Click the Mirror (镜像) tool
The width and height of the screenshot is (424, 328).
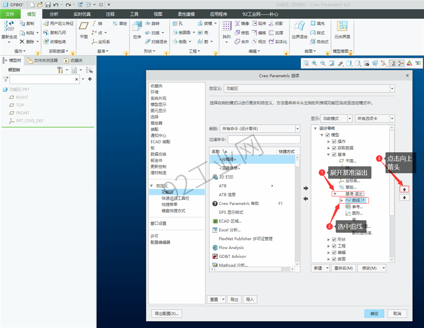pos(242,24)
